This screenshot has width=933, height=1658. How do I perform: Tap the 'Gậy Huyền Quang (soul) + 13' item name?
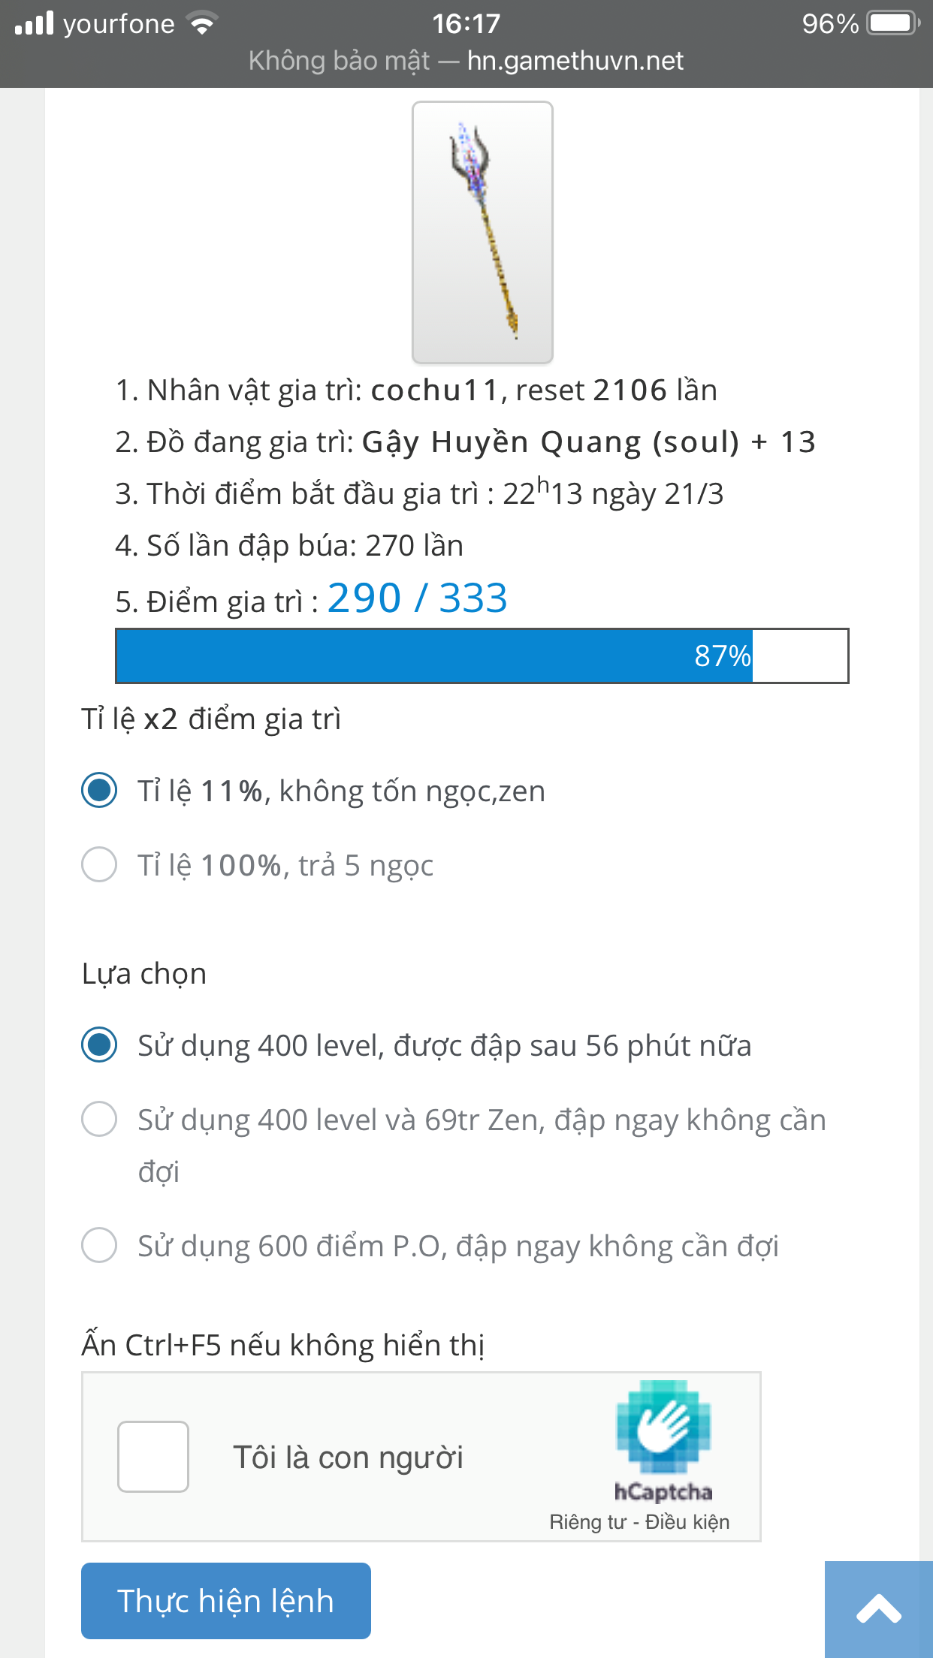tap(588, 442)
